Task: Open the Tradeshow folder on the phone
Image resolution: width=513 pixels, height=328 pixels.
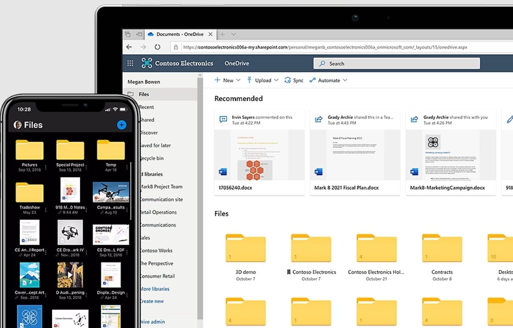Action: click(x=29, y=193)
